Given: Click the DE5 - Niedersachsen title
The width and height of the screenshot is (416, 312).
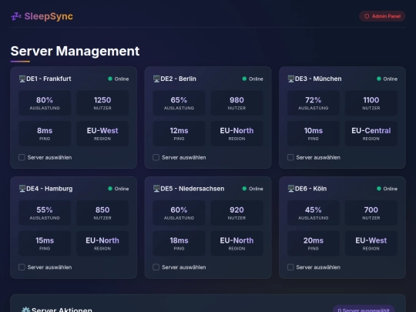Looking at the screenshot, I should [193, 189].
